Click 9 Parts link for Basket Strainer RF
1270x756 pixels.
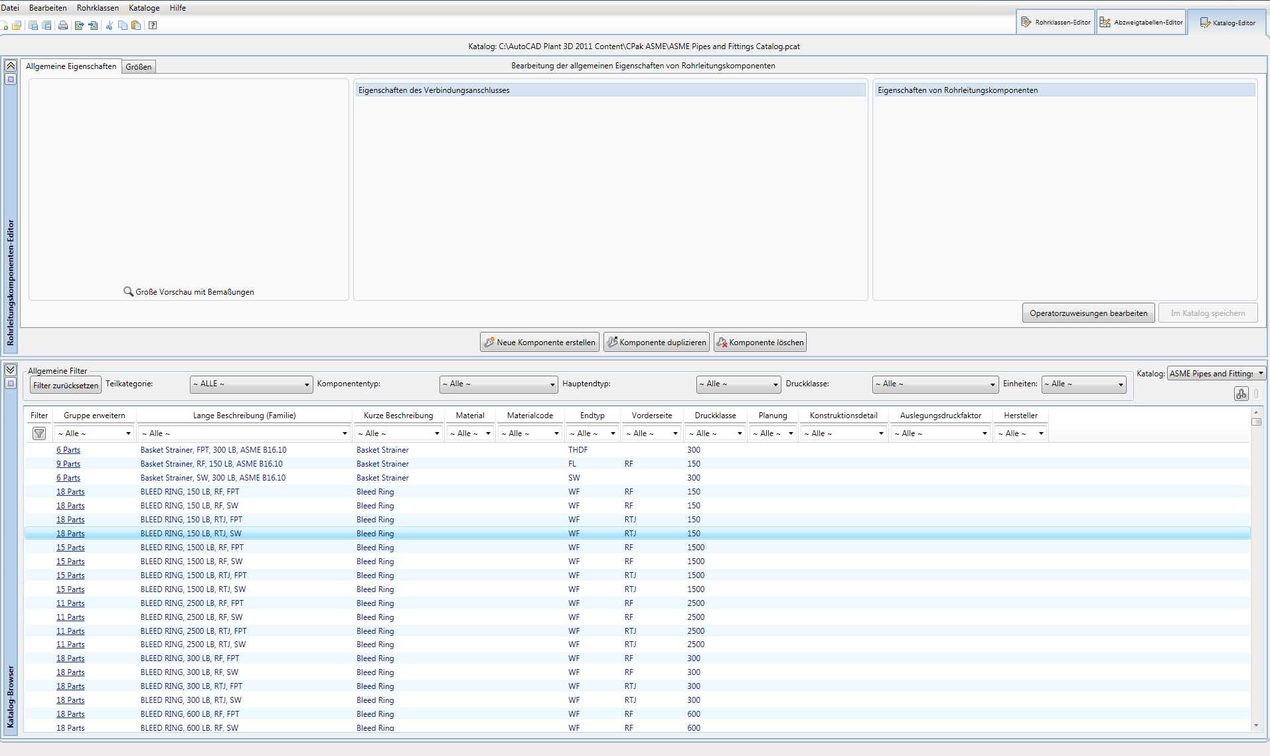[x=68, y=464]
